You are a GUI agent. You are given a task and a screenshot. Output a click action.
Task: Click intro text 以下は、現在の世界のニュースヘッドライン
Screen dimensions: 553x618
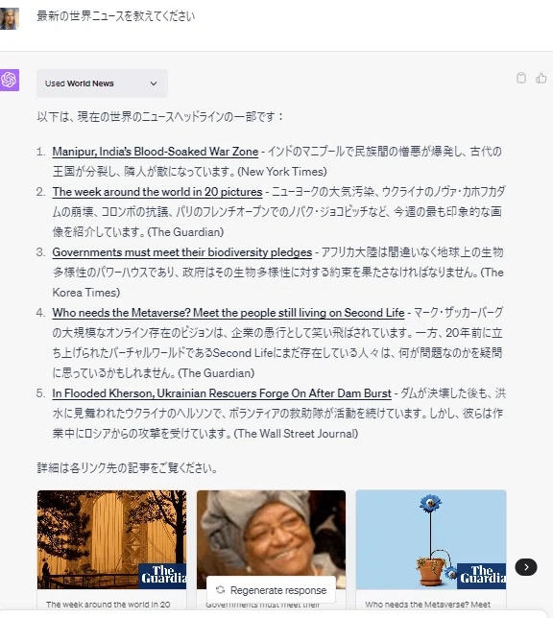[x=159, y=117]
